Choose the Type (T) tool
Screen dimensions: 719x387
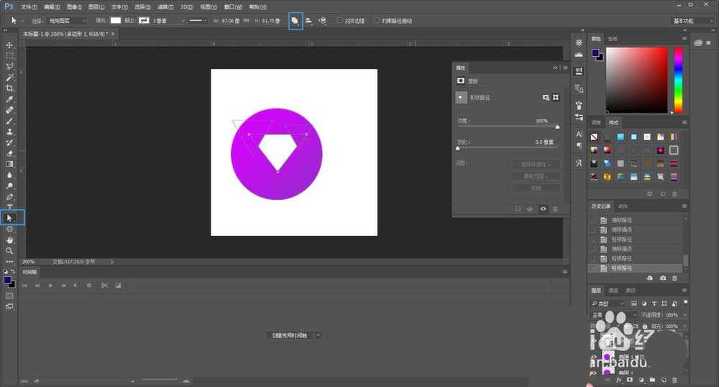coord(9,207)
